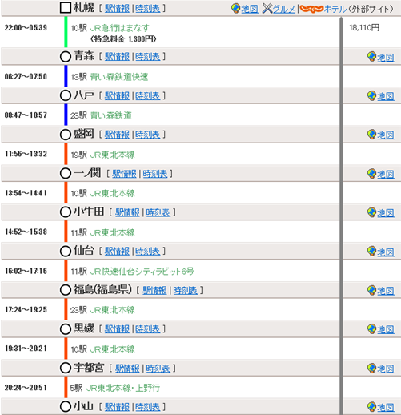Open 時刻表 link for 宇都宮 station
Screen dimensions: 401x415
(x=158, y=368)
